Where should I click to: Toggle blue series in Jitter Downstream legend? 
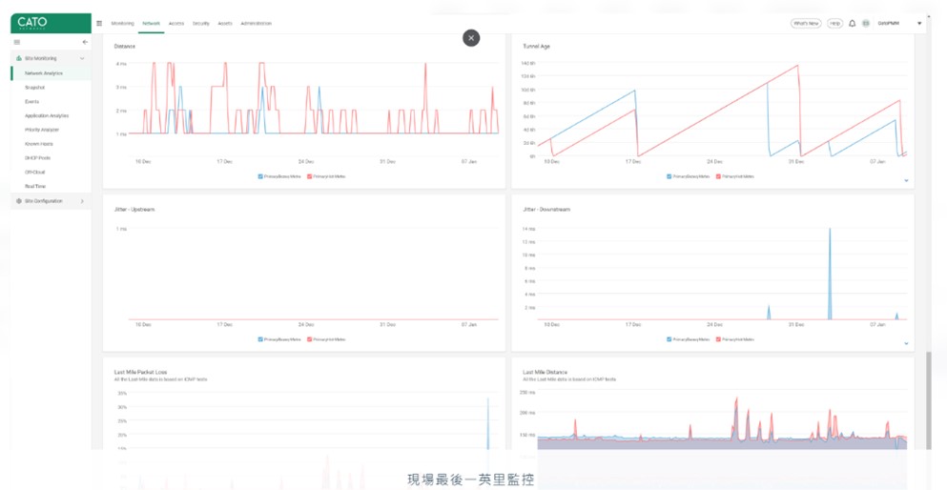point(669,338)
